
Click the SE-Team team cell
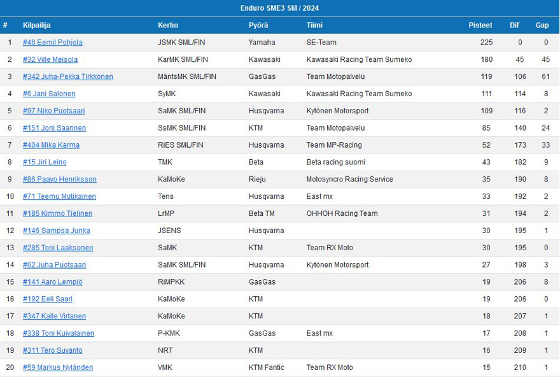(x=321, y=42)
